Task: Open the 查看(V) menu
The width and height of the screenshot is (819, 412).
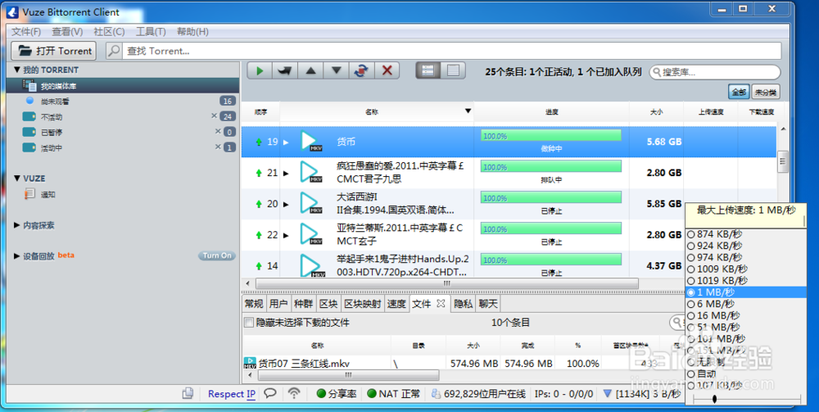Action: pos(67,31)
